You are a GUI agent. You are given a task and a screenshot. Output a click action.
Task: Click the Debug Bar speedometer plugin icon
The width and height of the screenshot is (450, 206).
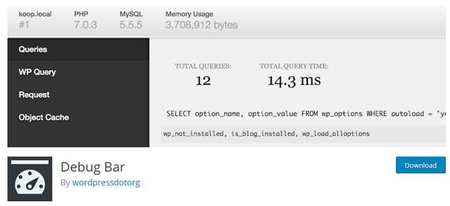click(x=30, y=178)
